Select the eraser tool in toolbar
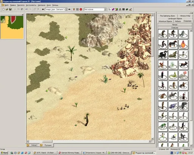The width and height of the screenshot is (194, 155). [113, 9]
